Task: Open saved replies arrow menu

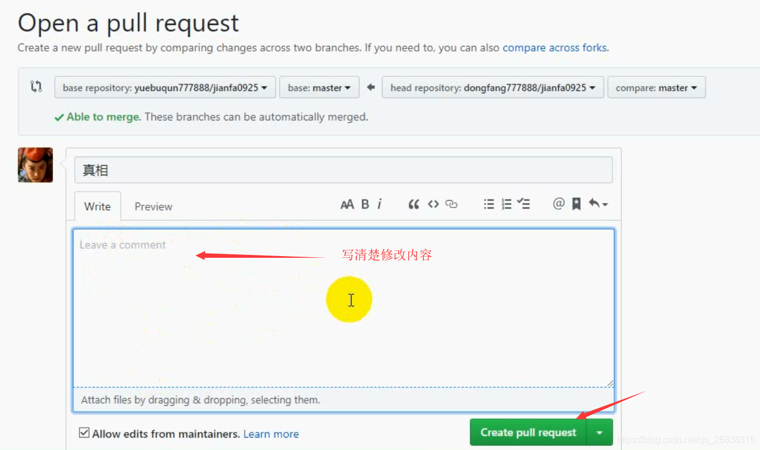Action: click(598, 204)
